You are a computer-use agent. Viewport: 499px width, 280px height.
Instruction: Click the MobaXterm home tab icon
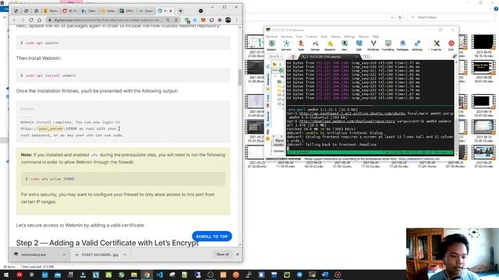pos(293,57)
